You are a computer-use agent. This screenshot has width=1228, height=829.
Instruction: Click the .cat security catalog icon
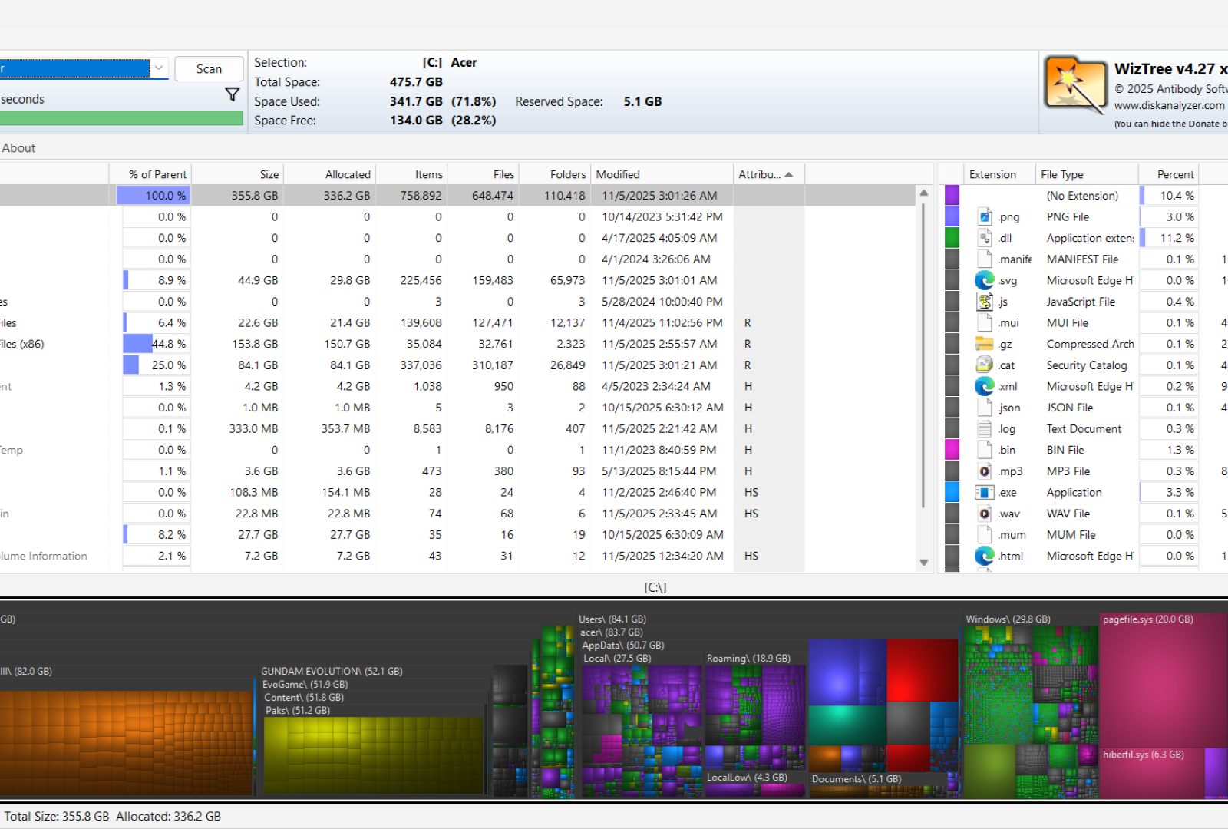985,365
